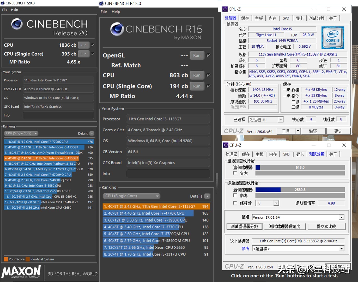
Task: Enable the multi-thread 參考 checkbox in CPU-Z
Action: pyautogui.click(x=235, y=195)
